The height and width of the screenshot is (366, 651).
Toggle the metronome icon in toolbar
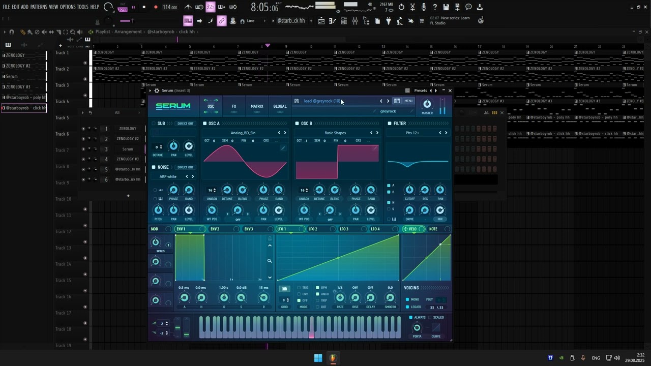pyautogui.click(x=188, y=7)
